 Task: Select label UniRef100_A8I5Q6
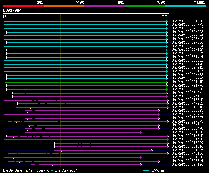coord(187,139)
